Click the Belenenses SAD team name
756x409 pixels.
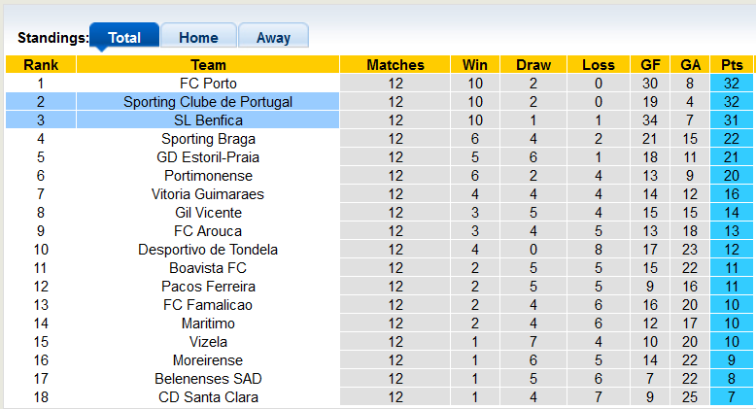208,379
